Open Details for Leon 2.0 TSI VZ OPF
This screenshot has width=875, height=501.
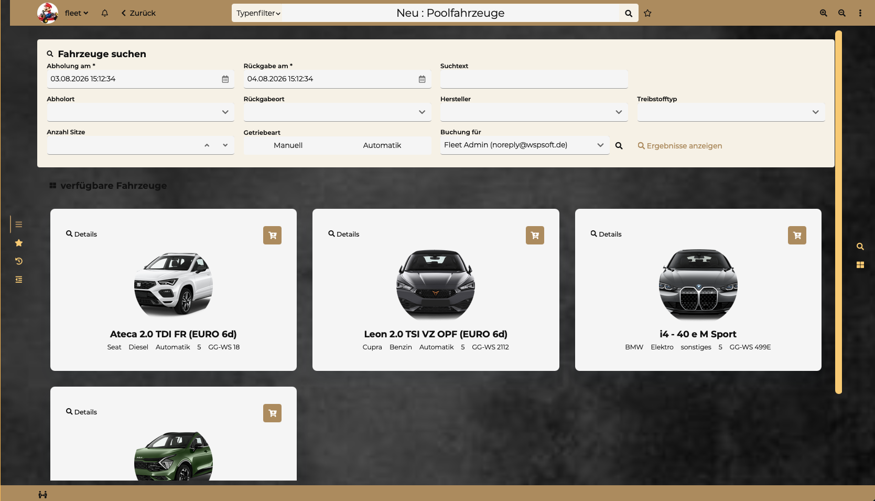pos(344,234)
